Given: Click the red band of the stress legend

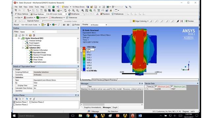Looking at the screenshot, I should (84, 48).
